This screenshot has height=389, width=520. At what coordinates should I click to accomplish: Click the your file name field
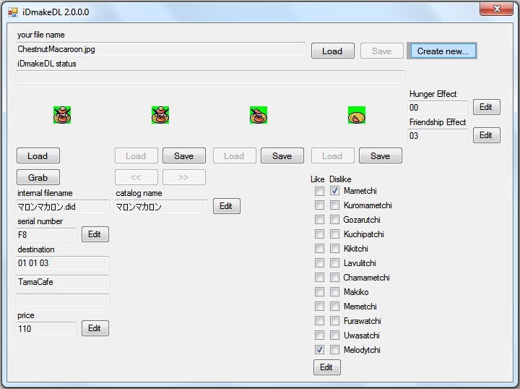161,49
